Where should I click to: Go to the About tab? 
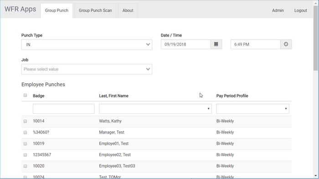[x=128, y=10]
